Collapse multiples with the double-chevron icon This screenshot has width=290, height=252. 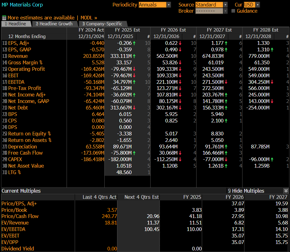[x=286, y=191]
